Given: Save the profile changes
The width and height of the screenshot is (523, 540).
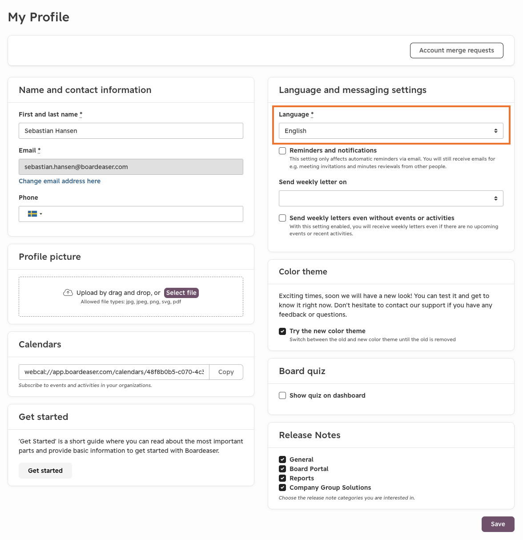Looking at the screenshot, I should coord(498,524).
